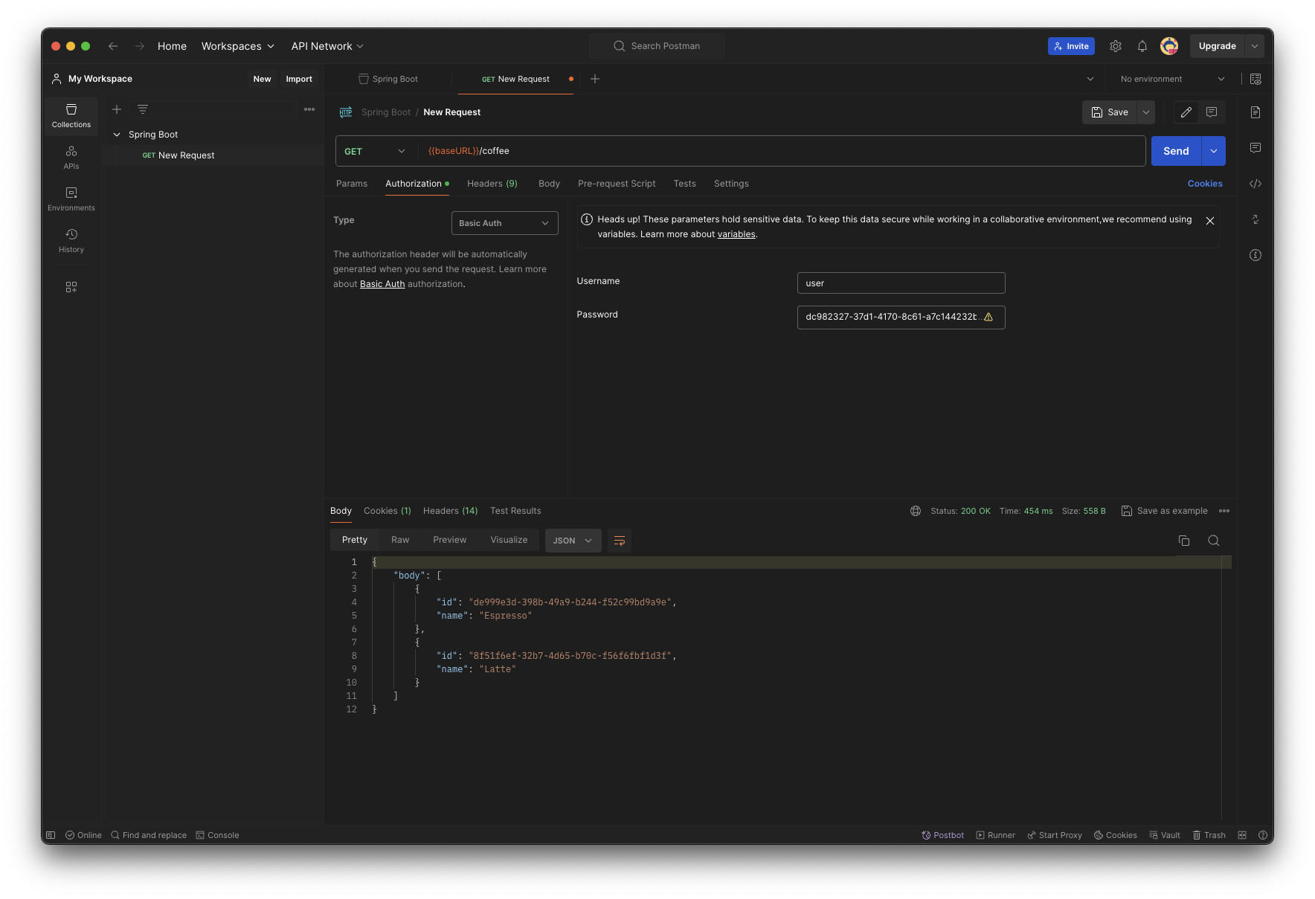Click the Invite button
The height and width of the screenshot is (899, 1315).
(x=1071, y=46)
